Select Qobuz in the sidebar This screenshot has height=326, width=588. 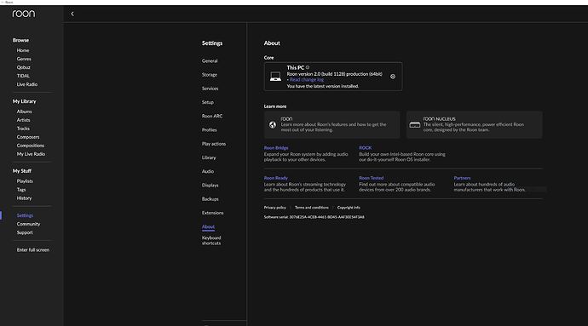tap(23, 67)
